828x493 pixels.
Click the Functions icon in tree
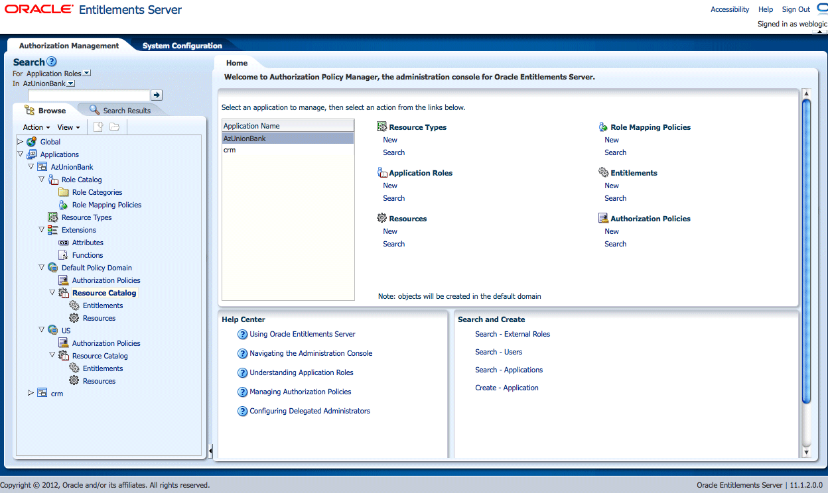(64, 255)
